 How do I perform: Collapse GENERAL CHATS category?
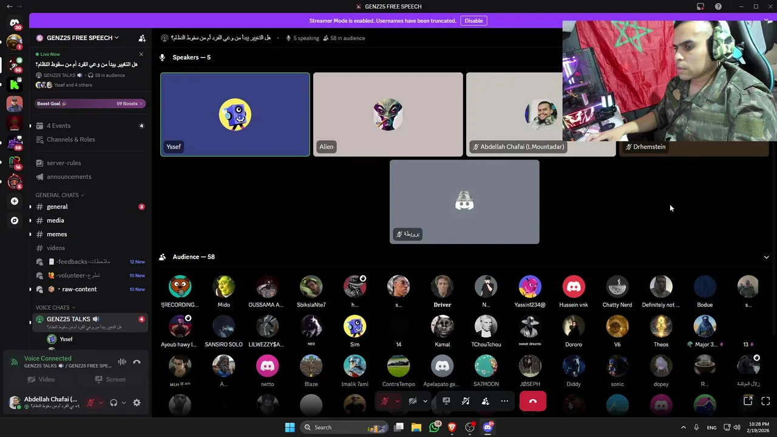59,195
